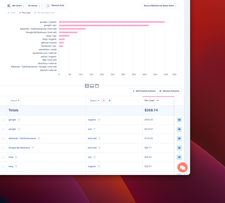225x203 pixels.
Task: Remove cpc medium filter in google row
Action: tap(95, 129)
